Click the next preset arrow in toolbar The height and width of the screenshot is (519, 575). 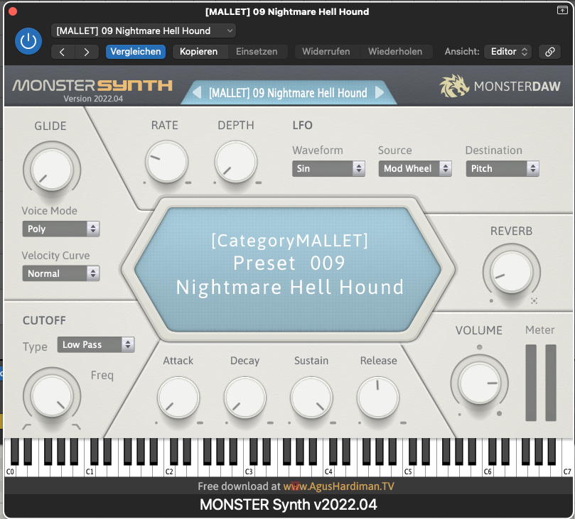click(x=87, y=52)
